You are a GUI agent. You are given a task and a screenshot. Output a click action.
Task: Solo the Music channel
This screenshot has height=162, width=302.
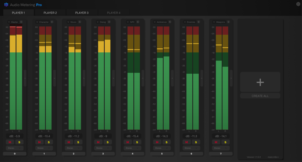click(x=78, y=142)
